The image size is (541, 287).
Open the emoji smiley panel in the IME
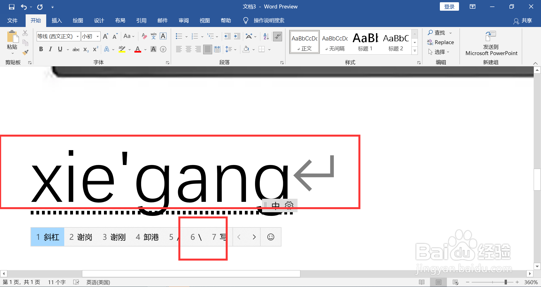(271, 237)
